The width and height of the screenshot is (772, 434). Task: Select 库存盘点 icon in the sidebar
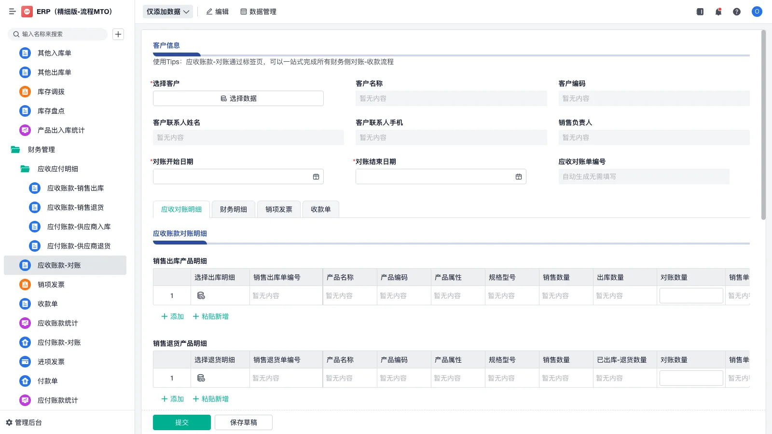(25, 111)
